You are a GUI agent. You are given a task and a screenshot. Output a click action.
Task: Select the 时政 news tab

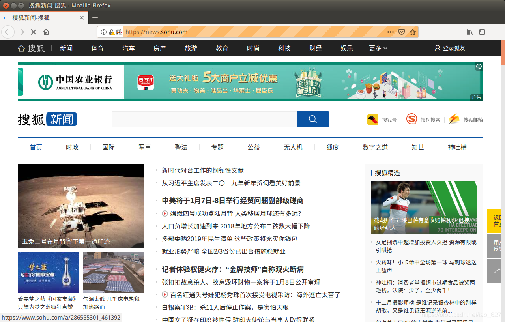(x=72, y=147)
